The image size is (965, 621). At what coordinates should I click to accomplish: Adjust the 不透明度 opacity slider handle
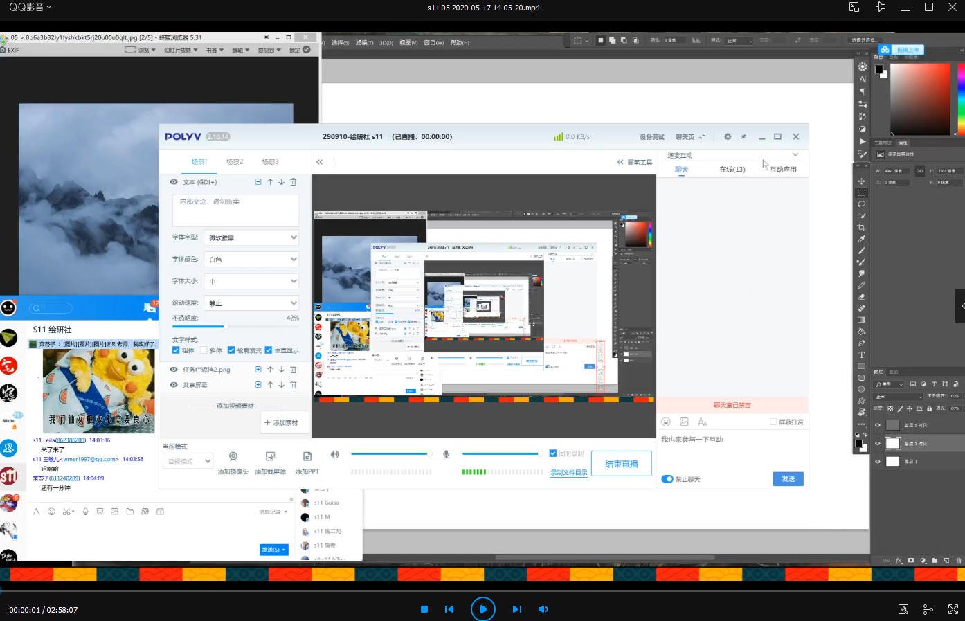[225, 326]
